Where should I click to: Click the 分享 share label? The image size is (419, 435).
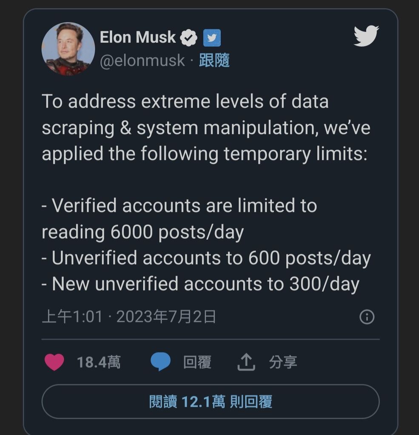coord(283,362)
